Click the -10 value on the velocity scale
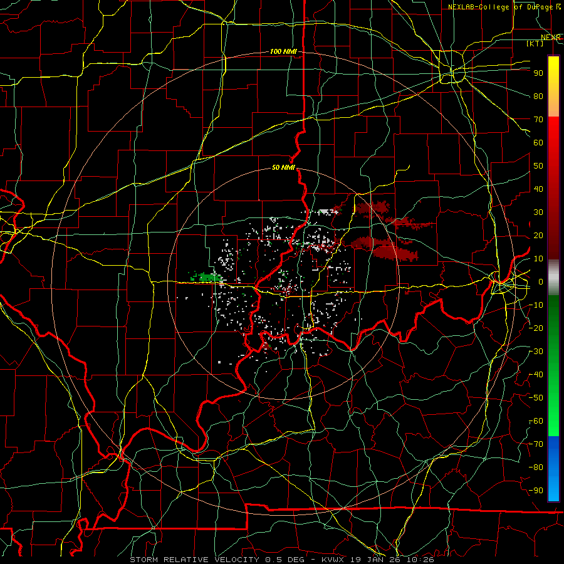The height and width of the screenshot is (564, 564). coord(536,305)
